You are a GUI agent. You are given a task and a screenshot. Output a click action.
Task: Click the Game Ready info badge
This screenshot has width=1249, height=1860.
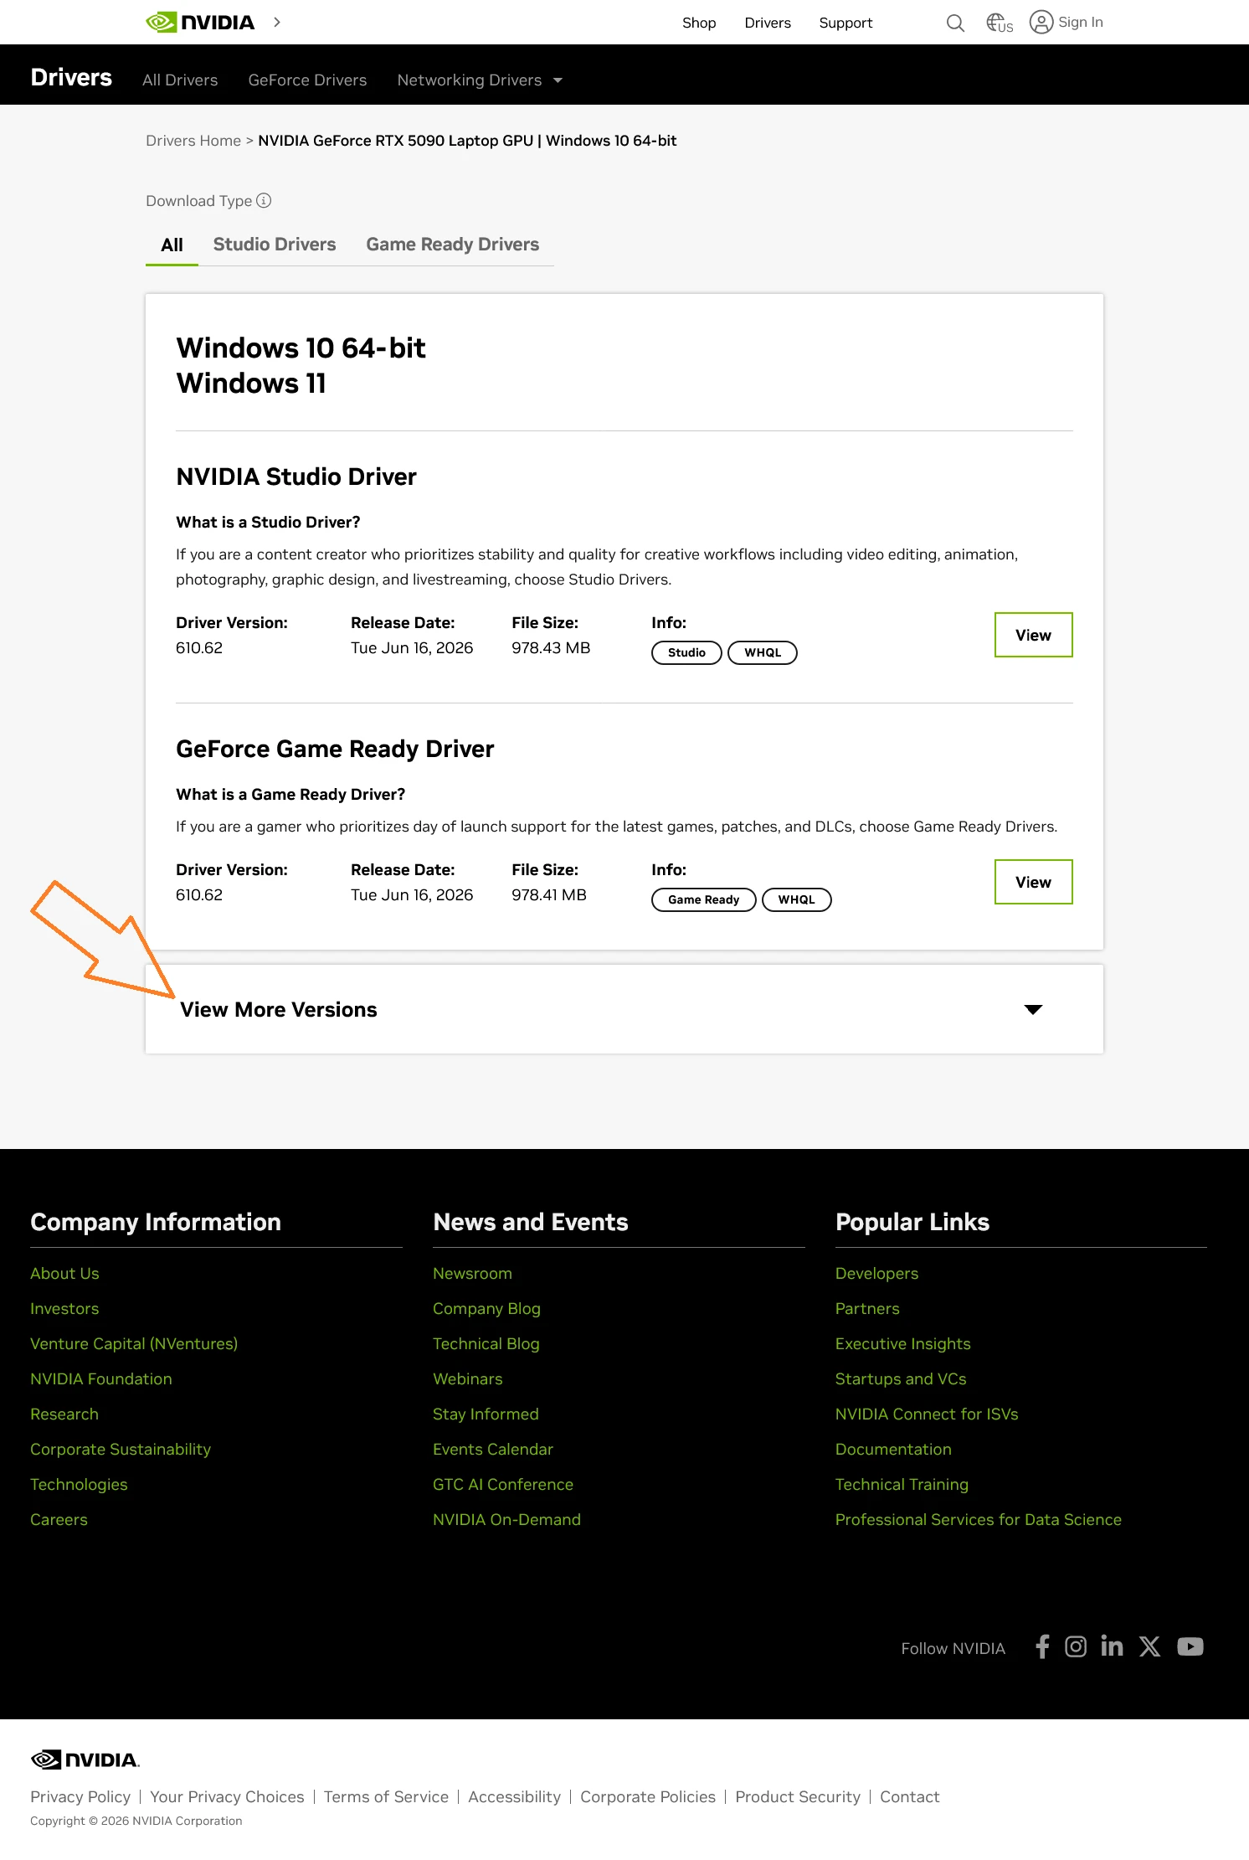pos(703,899)
